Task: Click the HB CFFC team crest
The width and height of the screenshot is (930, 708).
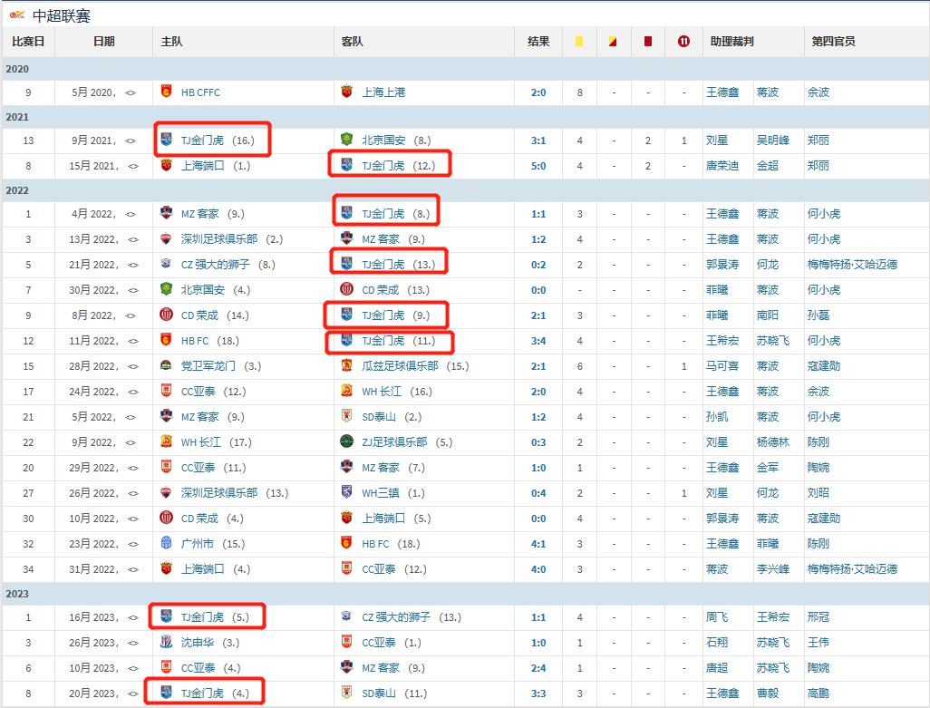Action: [x=167, y=92]
